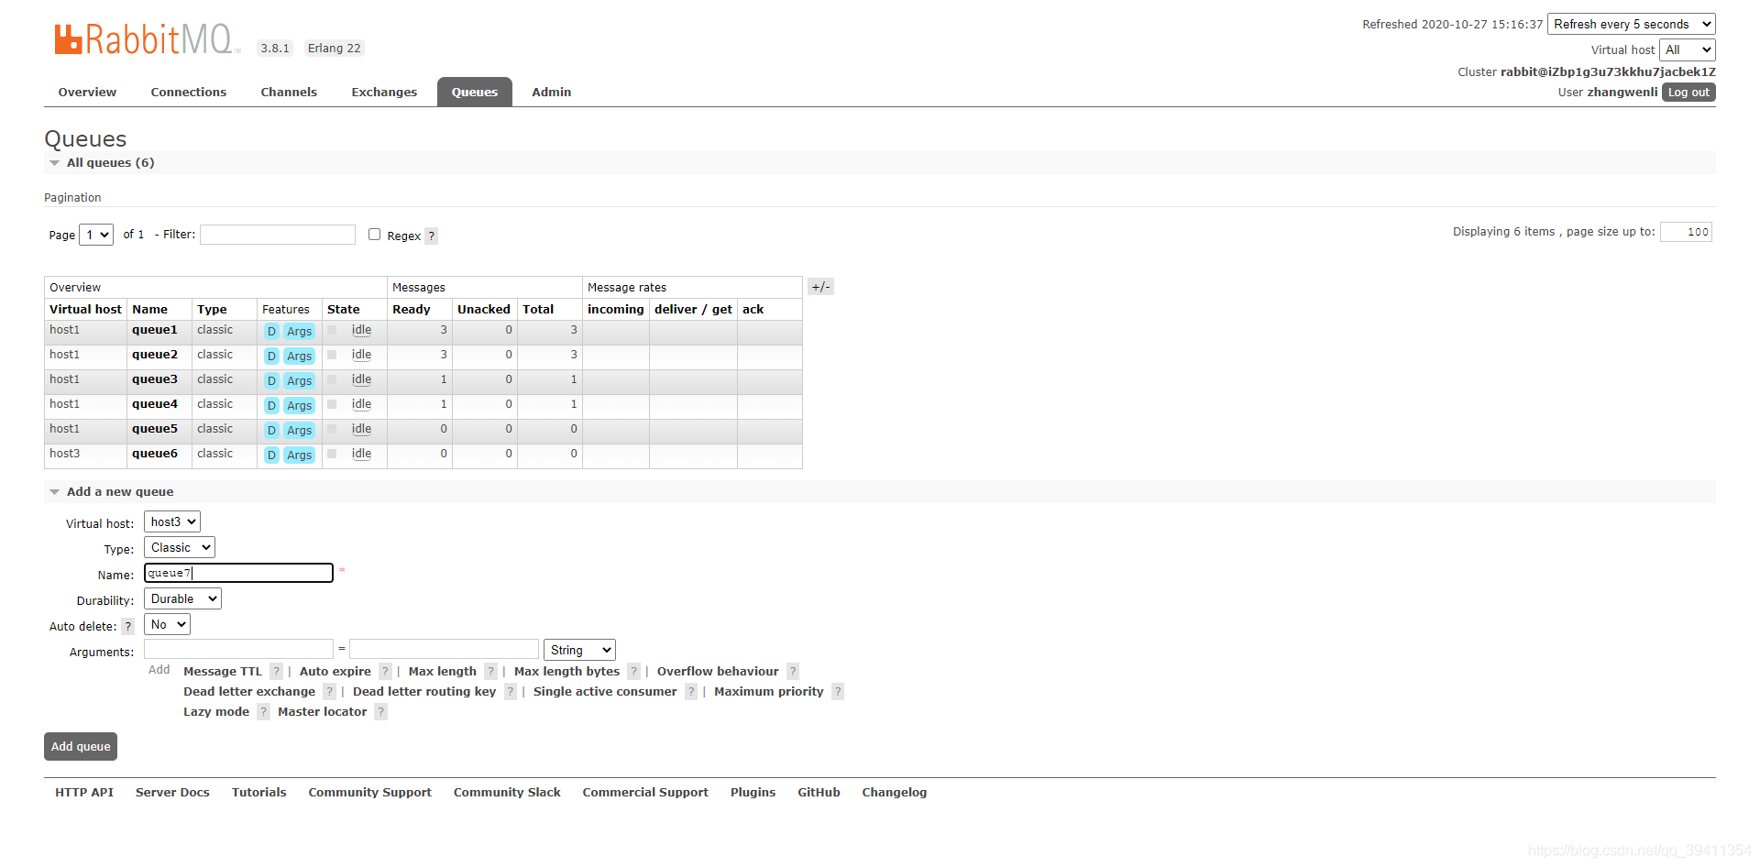The width and height of the screenshot is (1760, 867).
Task: Click the Args badge of queue2
Action: click(299, 357)
